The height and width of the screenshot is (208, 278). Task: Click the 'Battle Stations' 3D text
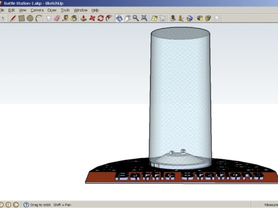(189, 176)
